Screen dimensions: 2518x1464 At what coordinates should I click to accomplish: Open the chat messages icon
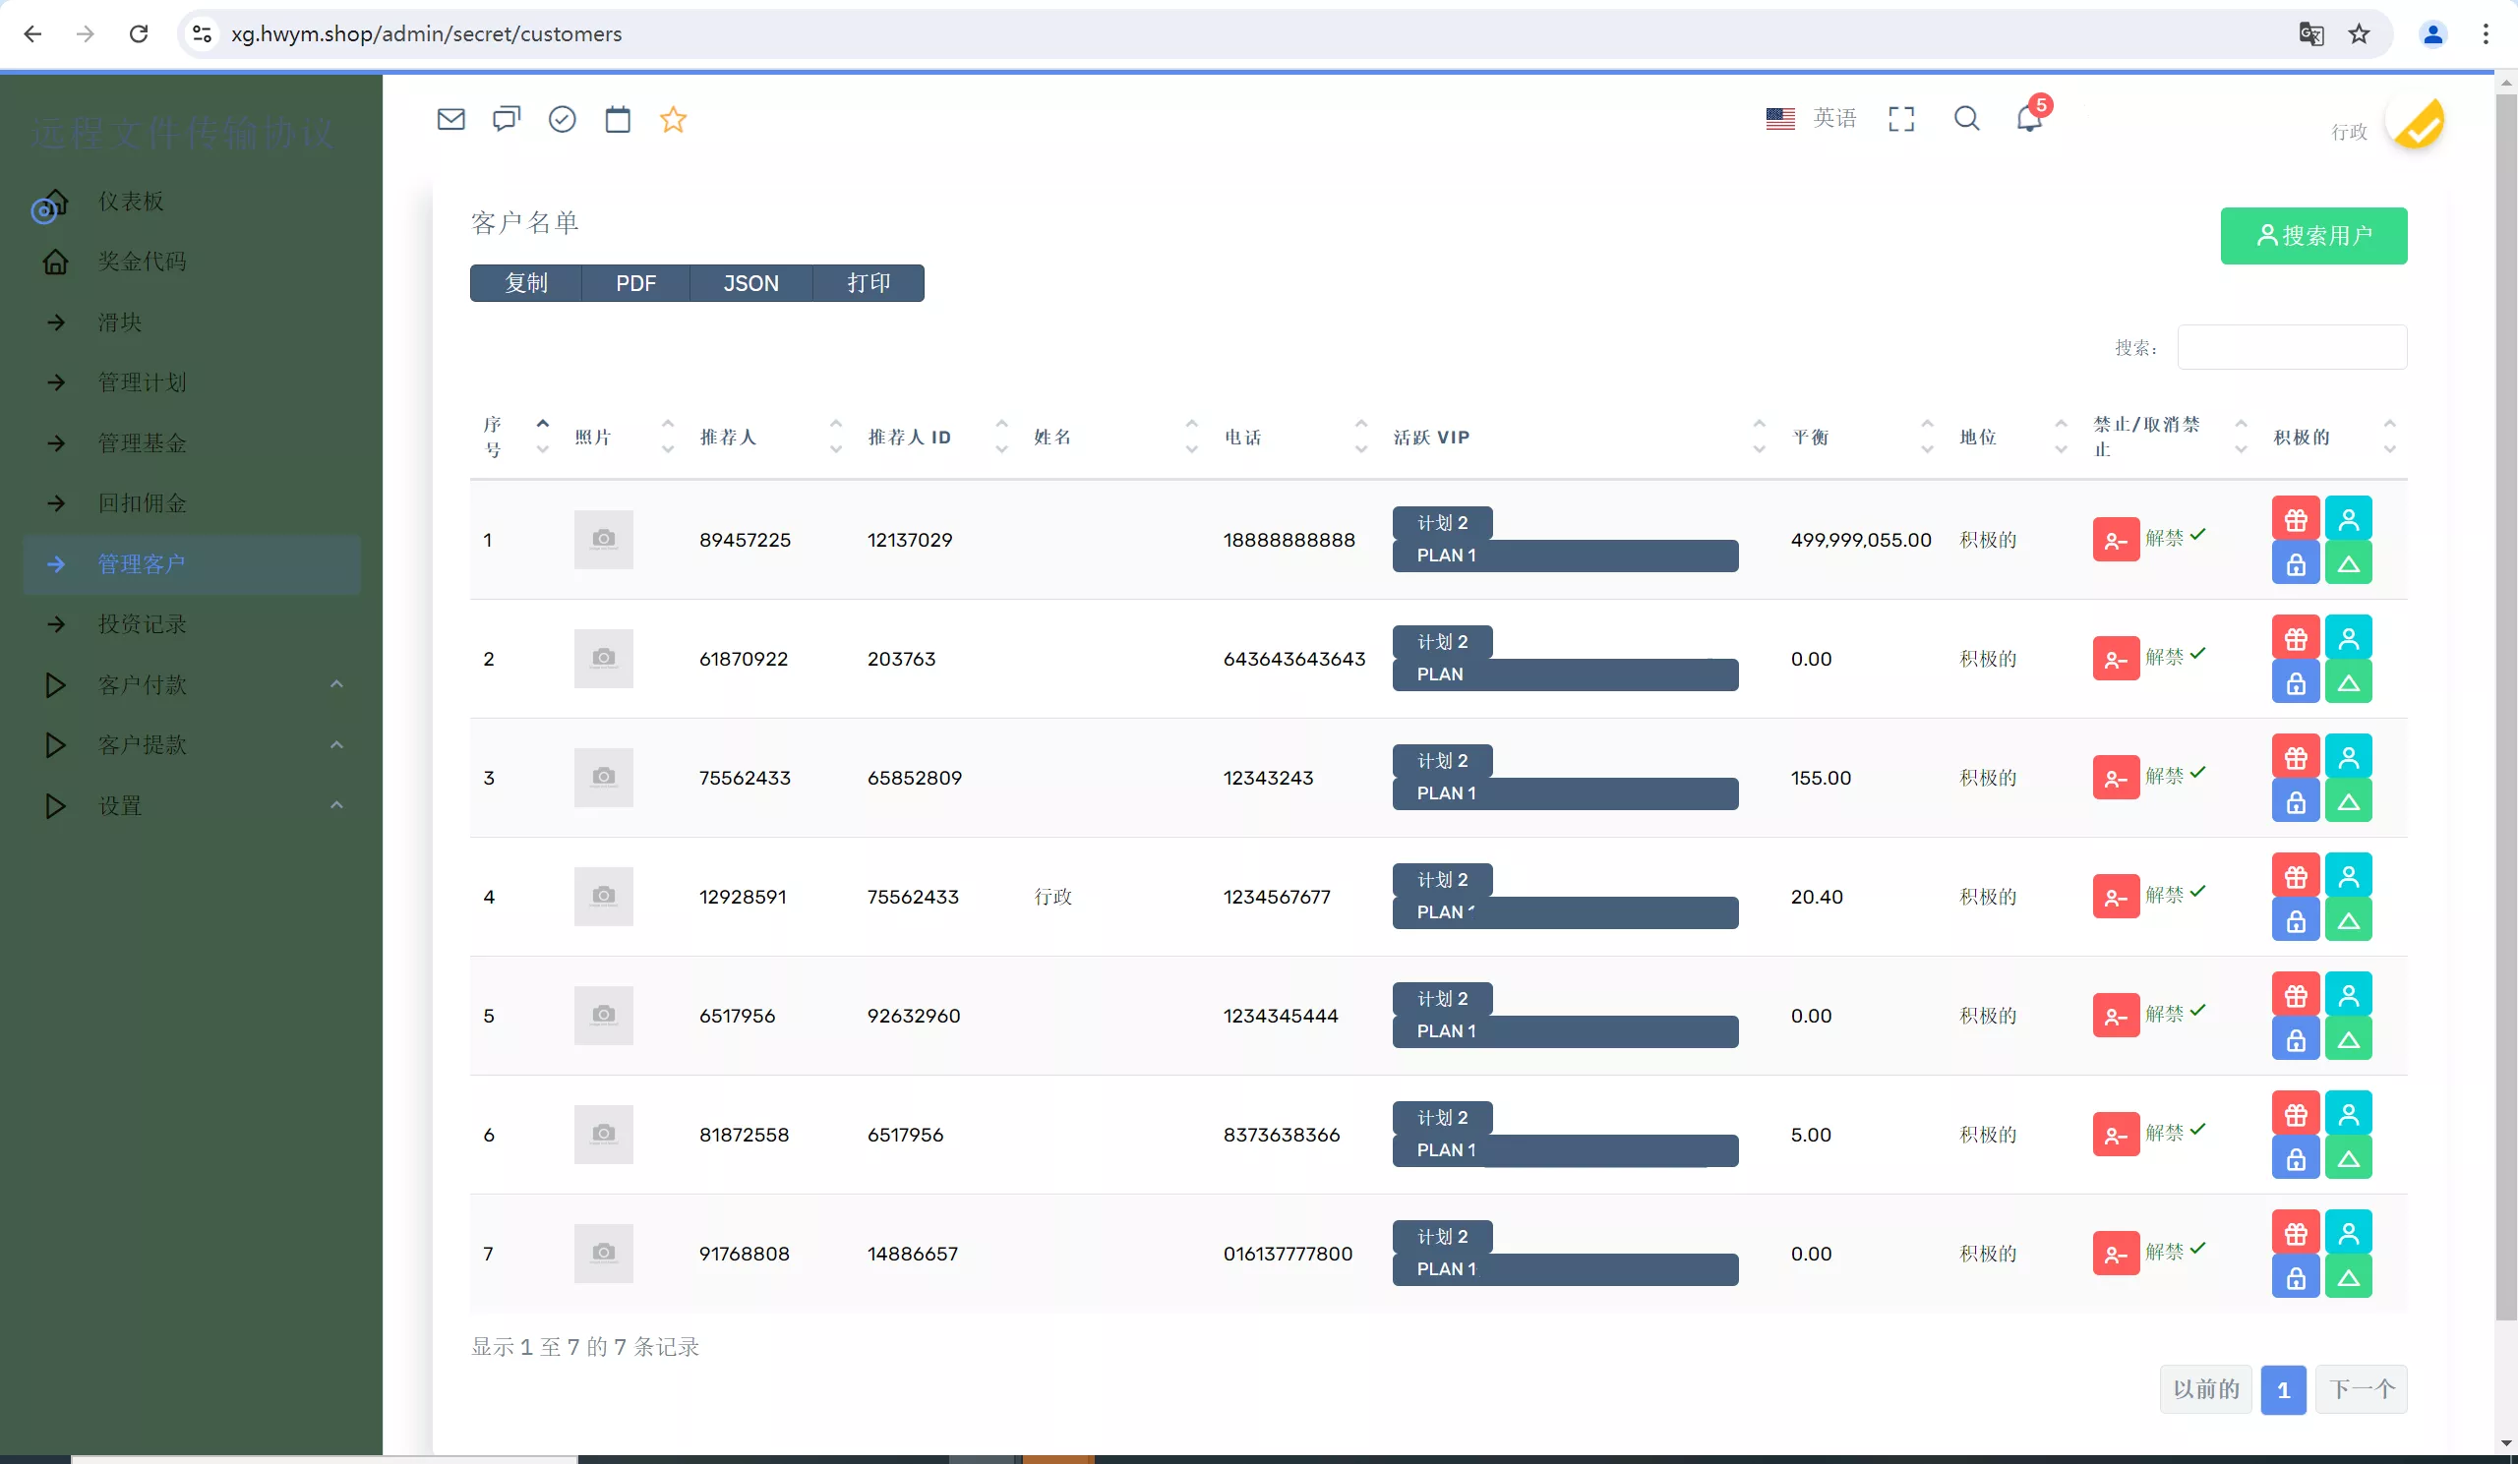[x=507, y=120]
